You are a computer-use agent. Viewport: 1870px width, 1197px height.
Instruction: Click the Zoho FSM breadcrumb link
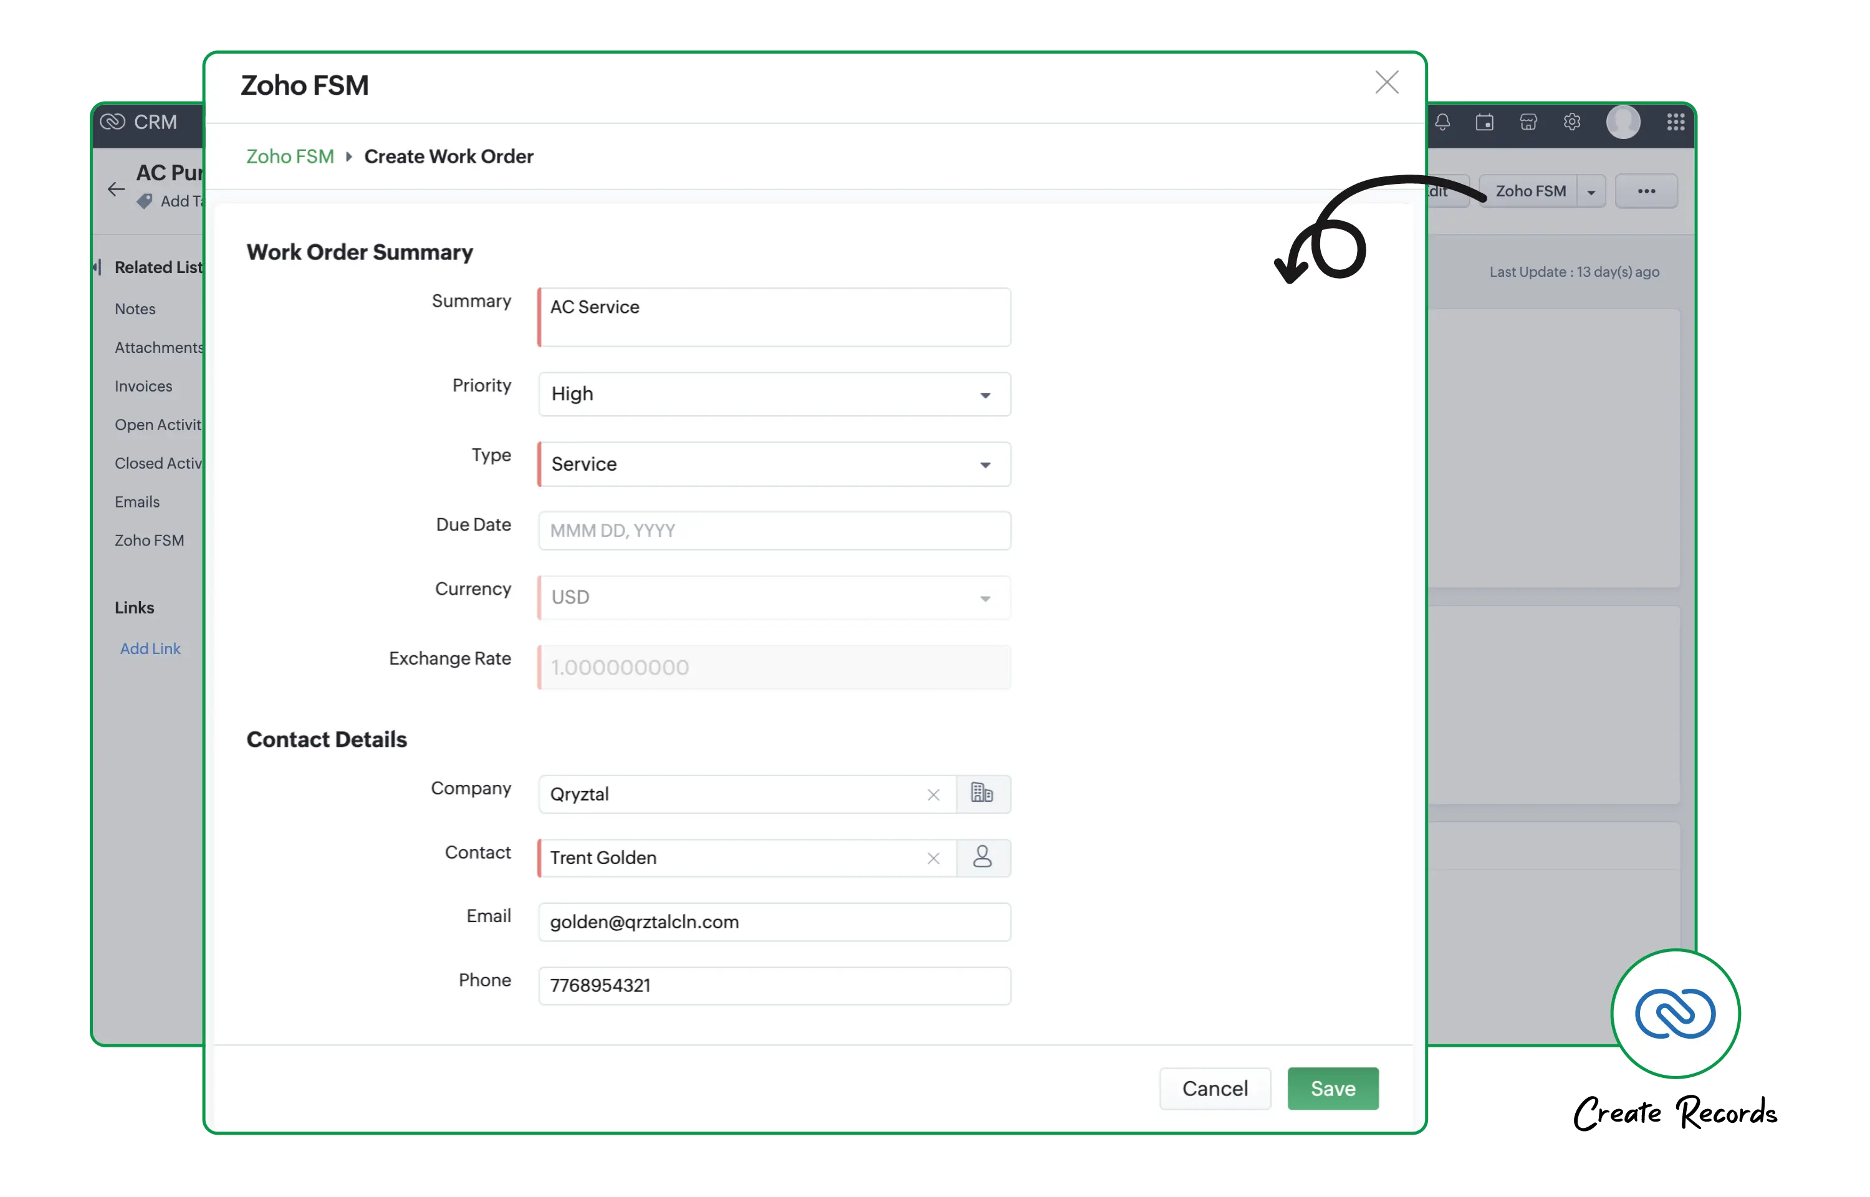coord(290,157)
